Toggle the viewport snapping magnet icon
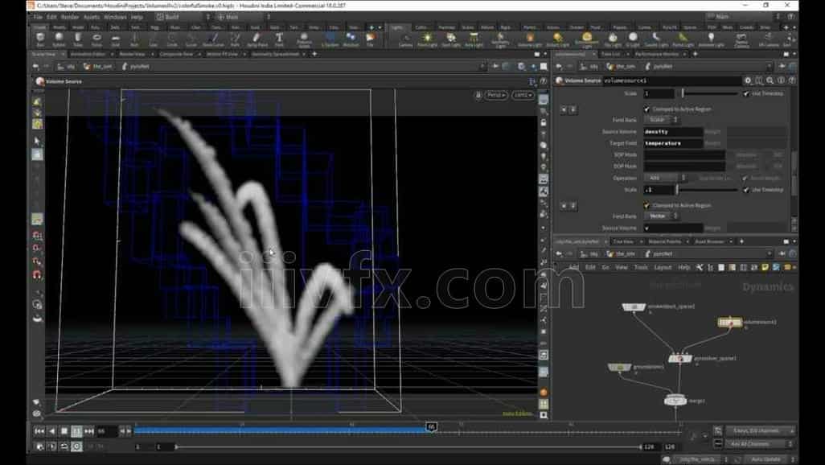This screenshot has height=465, width=825. (x=37, y=275)
